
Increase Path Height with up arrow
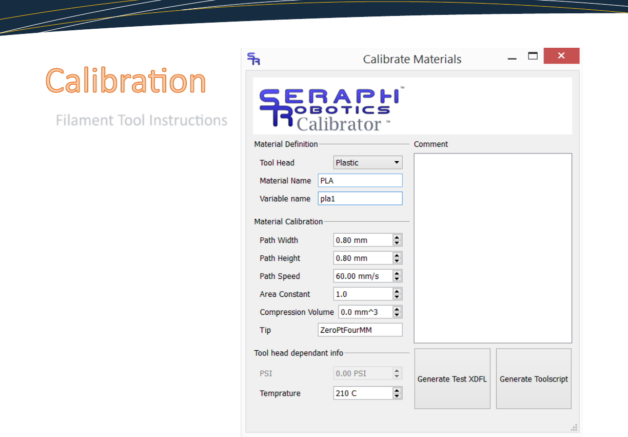click(397, 255)
